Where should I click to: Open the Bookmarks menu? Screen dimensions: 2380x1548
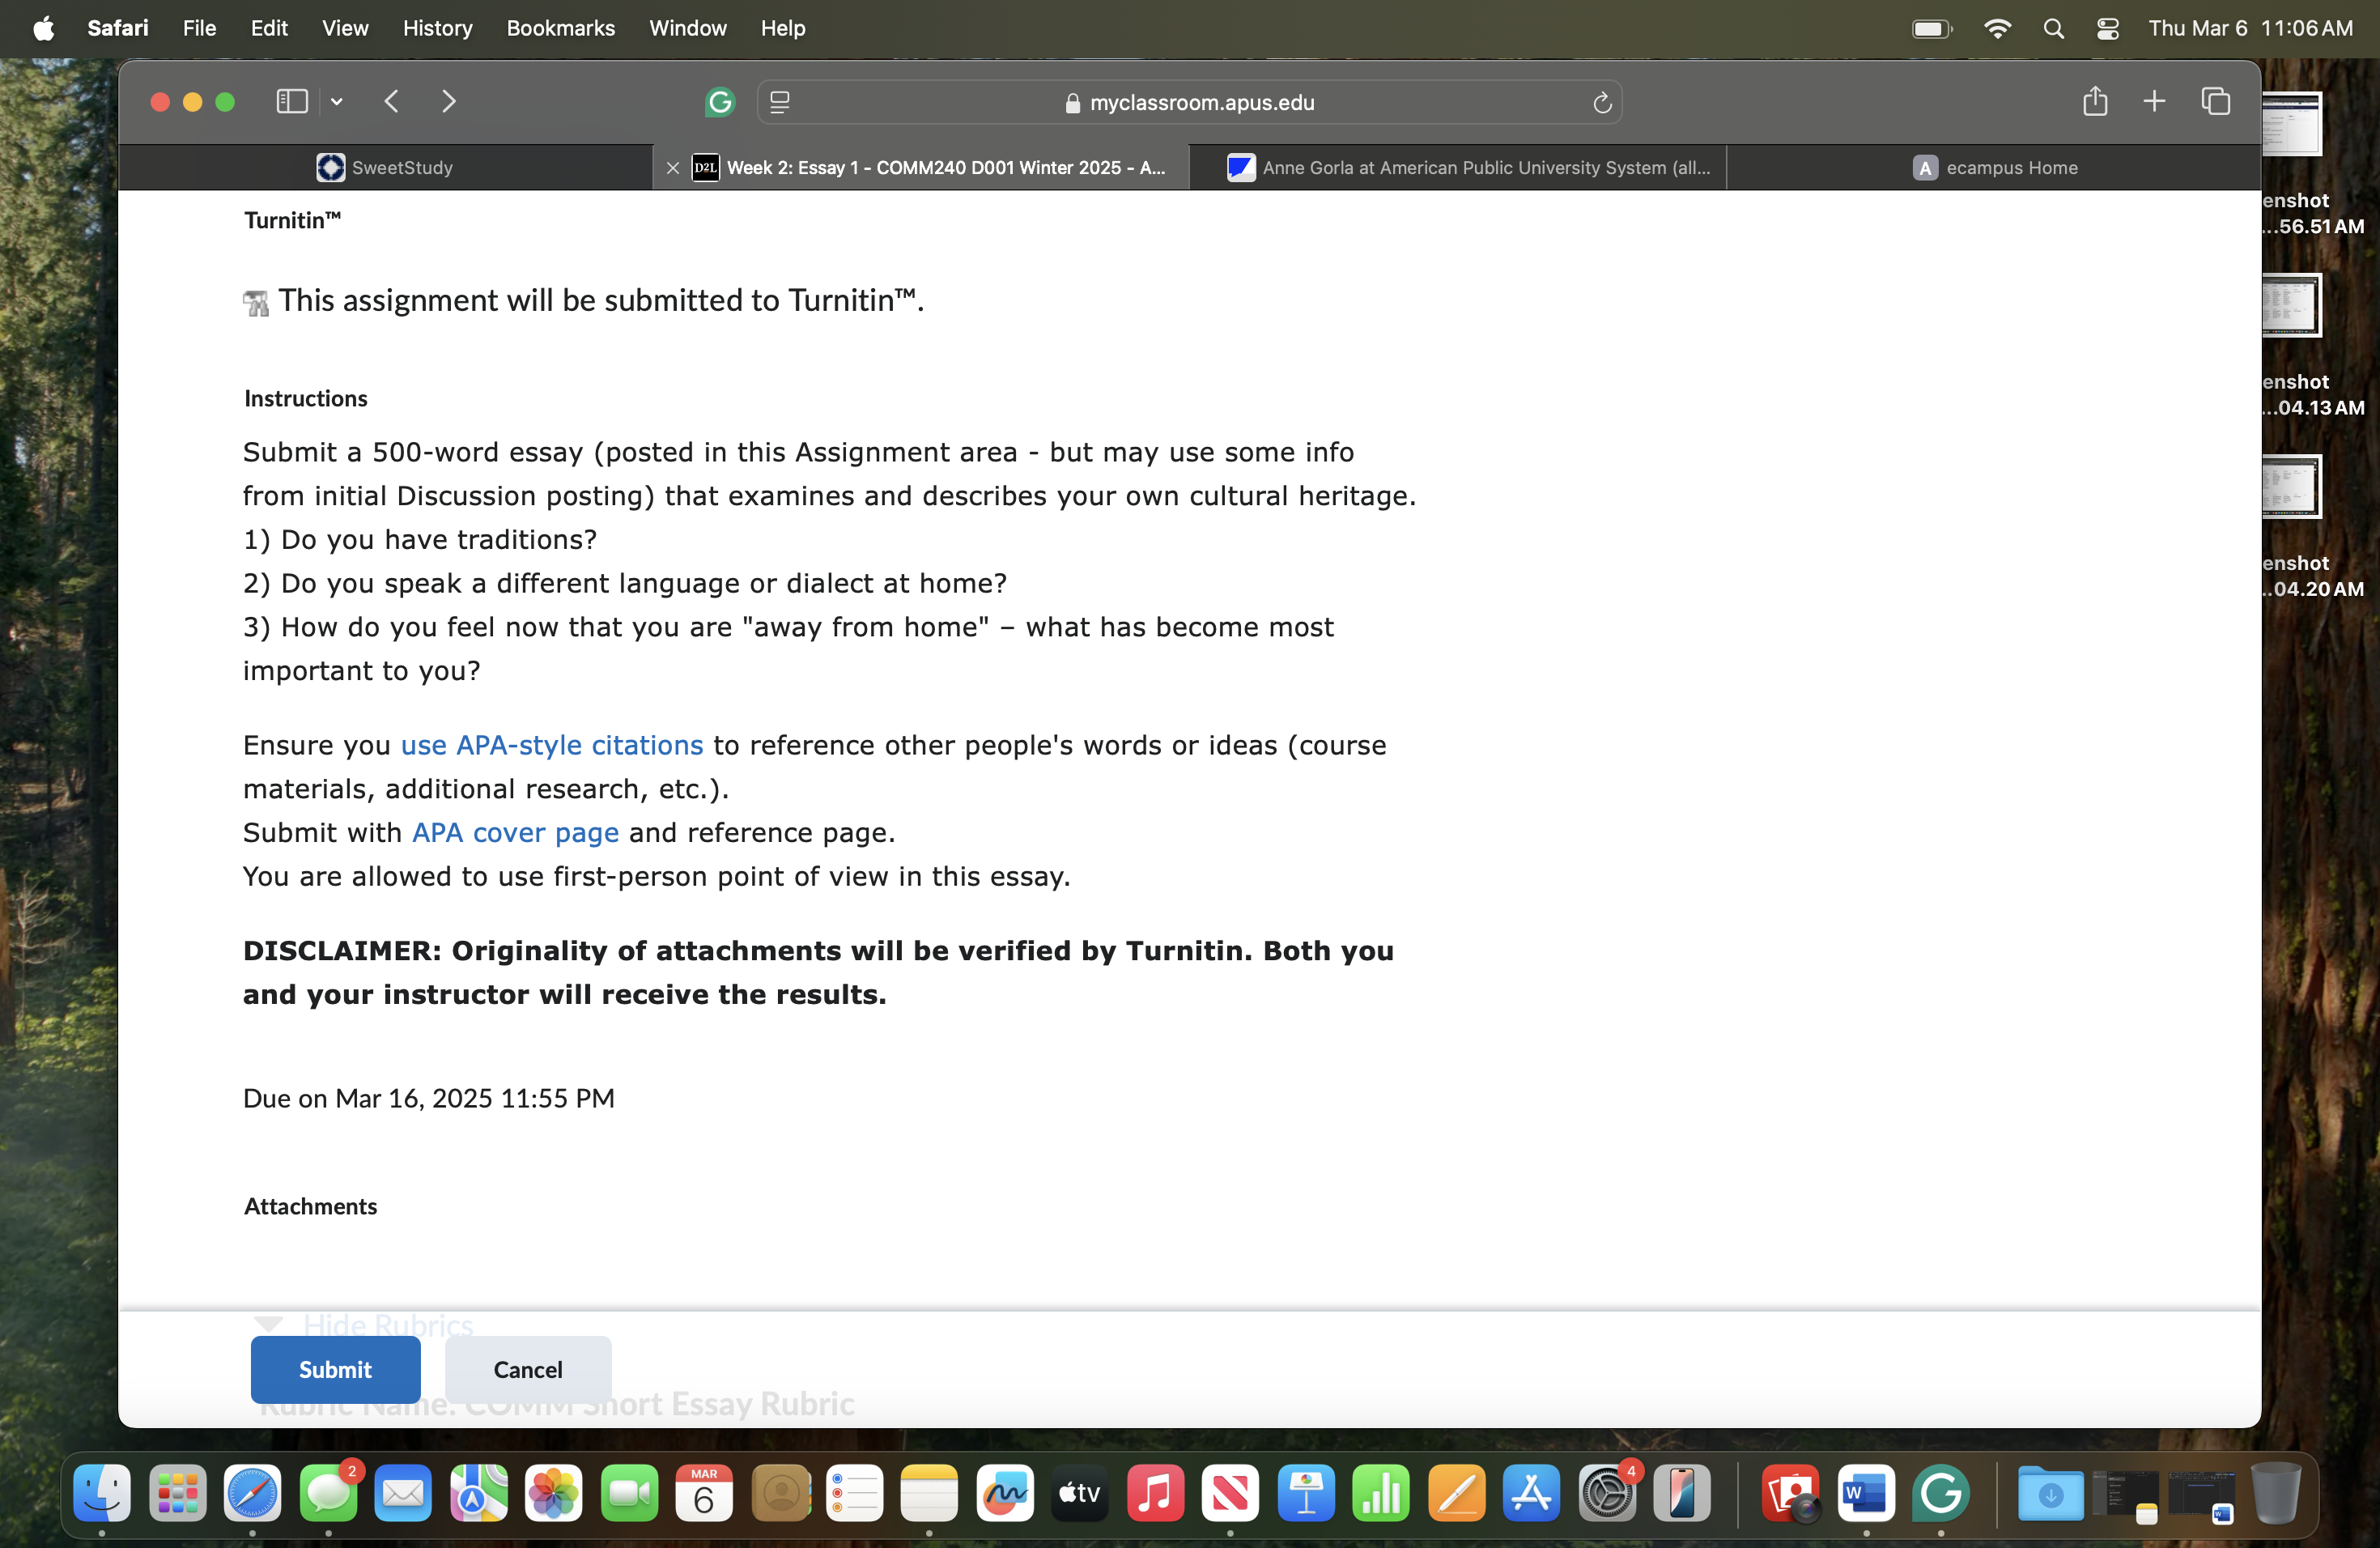pos(561,28)
